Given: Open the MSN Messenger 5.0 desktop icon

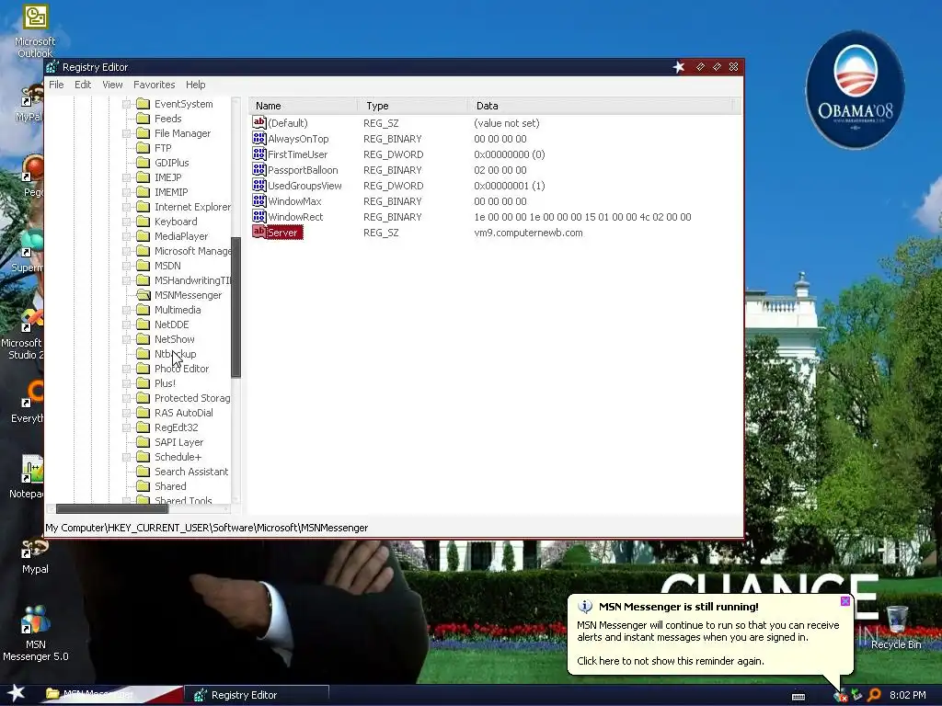Looking at the screenshot, I should pos(36,633).
